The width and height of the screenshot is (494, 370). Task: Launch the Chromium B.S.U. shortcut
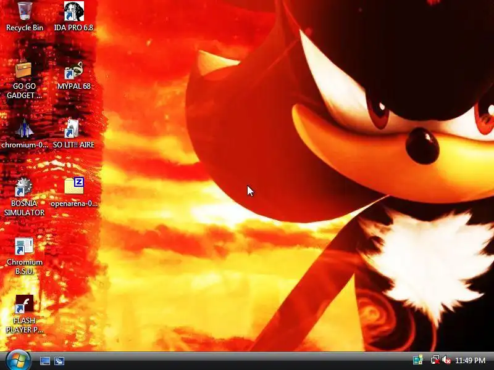click(x=24, y=256)
